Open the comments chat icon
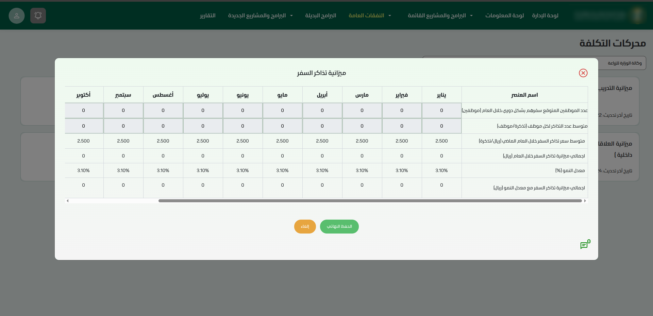 coord(584,245)
